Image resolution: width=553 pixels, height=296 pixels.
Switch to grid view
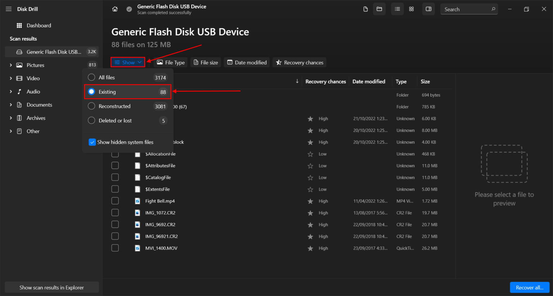(411, 9)
